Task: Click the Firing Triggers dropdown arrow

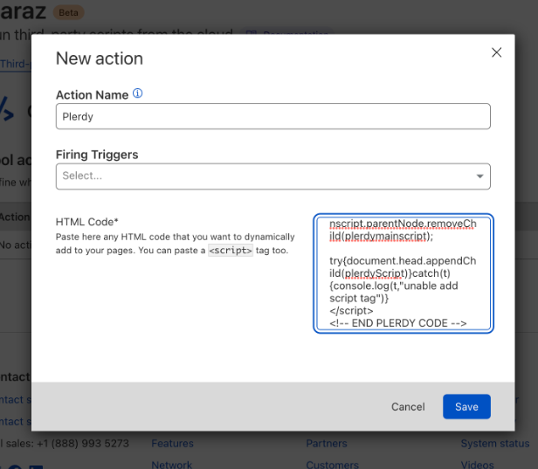Action: (479, 176)
